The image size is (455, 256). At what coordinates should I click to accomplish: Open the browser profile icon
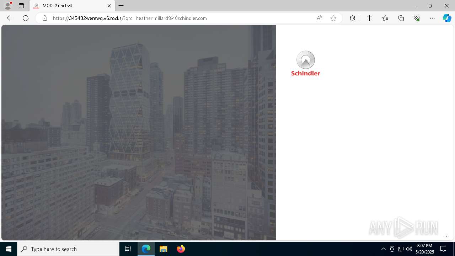tap(8, 6)
